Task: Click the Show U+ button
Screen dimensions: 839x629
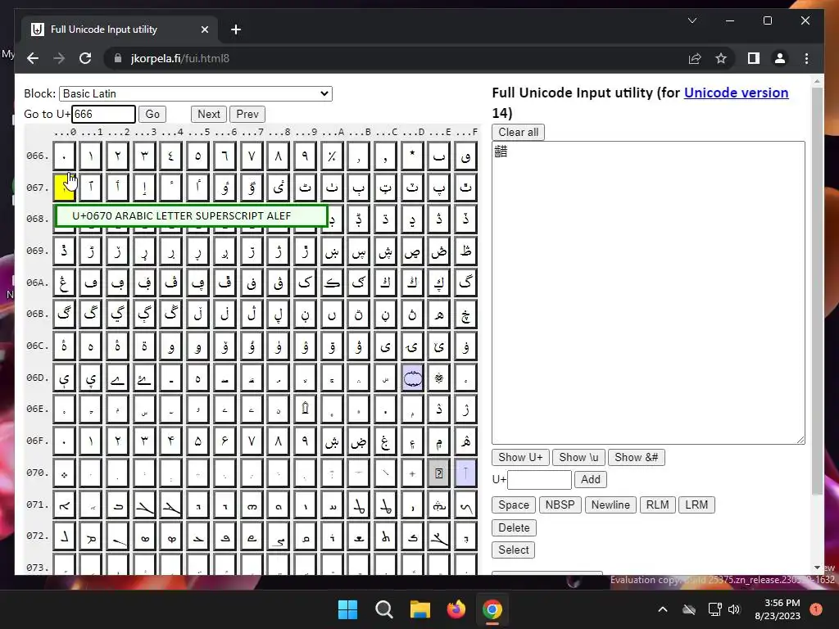Action: click(520, 457)
